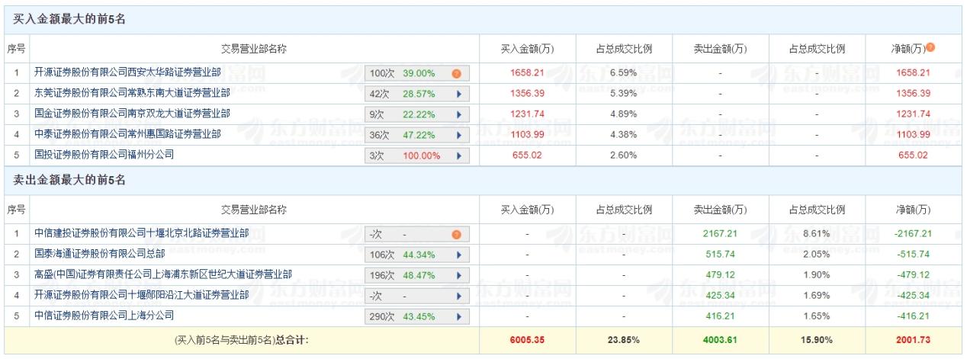Click orange icon in 开源证券西安太华路 stats box
The image size is (967, 359).
(456, 74)
